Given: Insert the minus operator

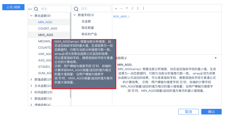Looking at the screenshot, I should (121, 9).
